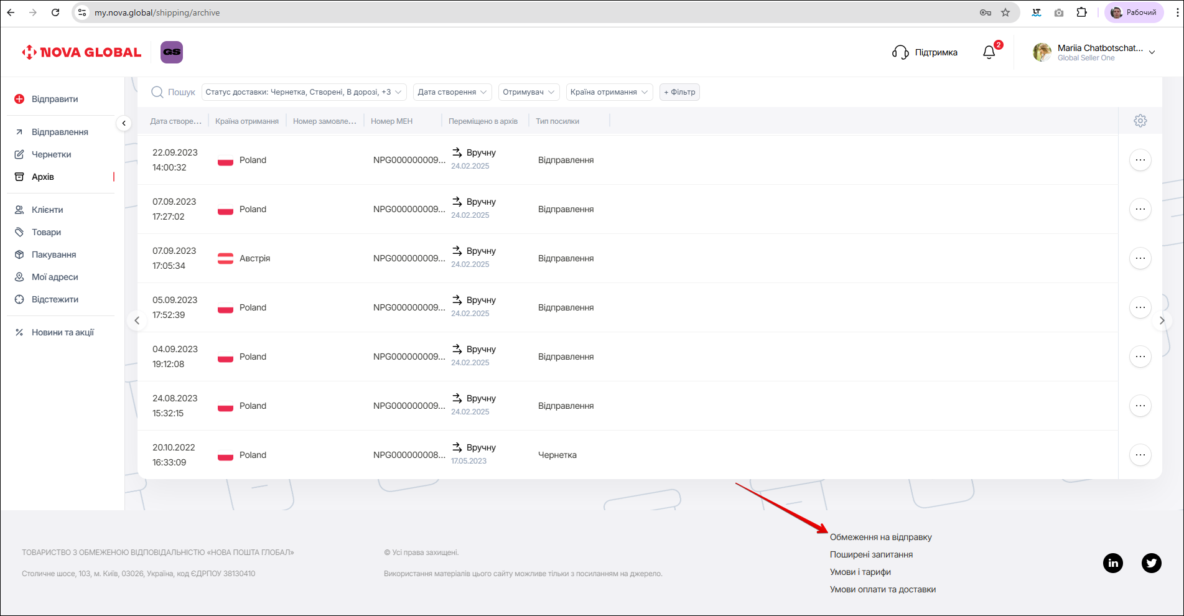Image resolution: width=1184 pixels, height=616 pixels.
Task: Click the Чернетка parcel type cell
Action: (x=557, y=455)
